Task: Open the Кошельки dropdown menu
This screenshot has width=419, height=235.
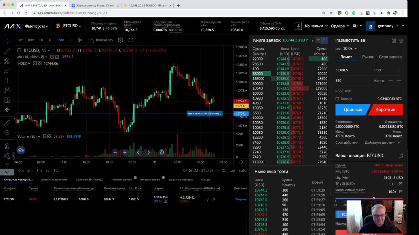Action: coord(316,26)
